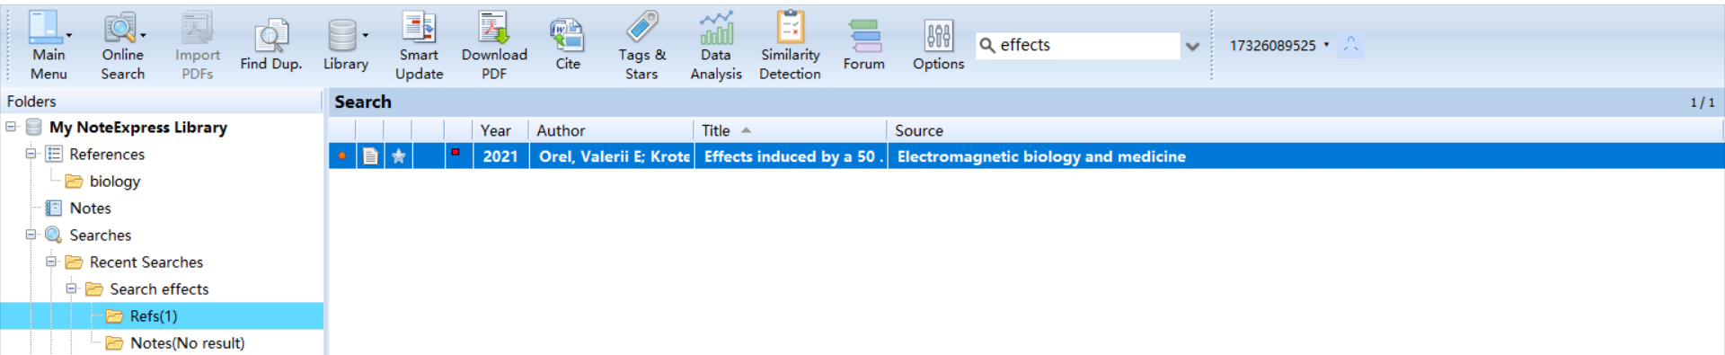The image size is (1725, 355).
Task: Open the Options settings icon
Action: point(938,36)
